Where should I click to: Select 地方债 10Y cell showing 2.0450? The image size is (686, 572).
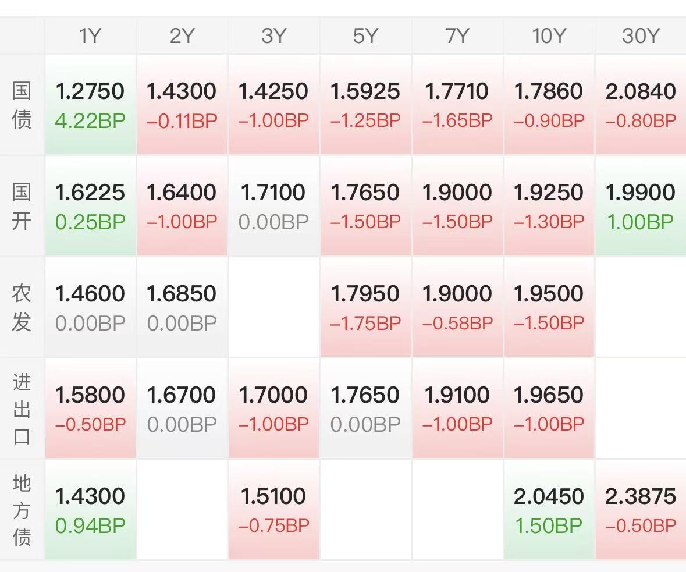(x=549, y=510)
